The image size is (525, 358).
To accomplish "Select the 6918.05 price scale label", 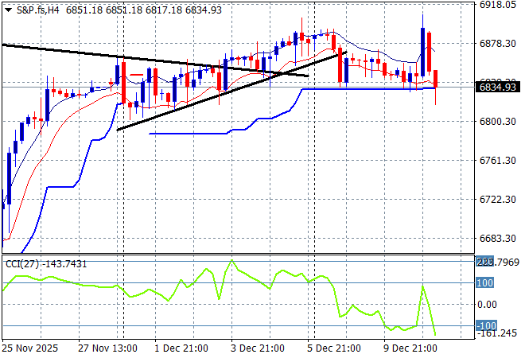I will (x=497, y=5).
